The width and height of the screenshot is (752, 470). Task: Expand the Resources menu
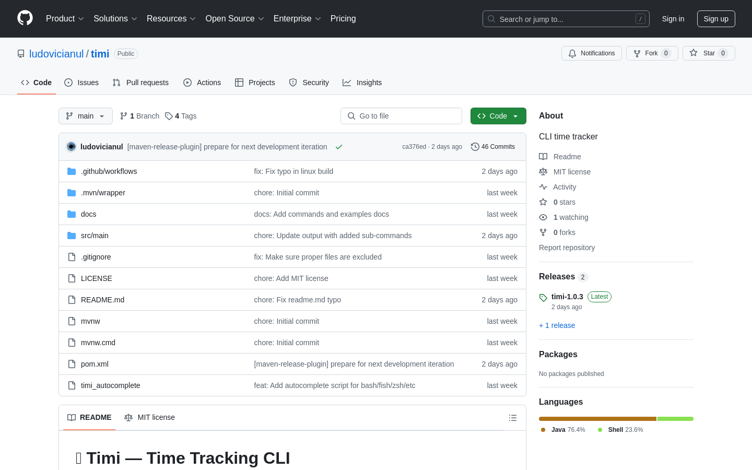tap(171, 19)
